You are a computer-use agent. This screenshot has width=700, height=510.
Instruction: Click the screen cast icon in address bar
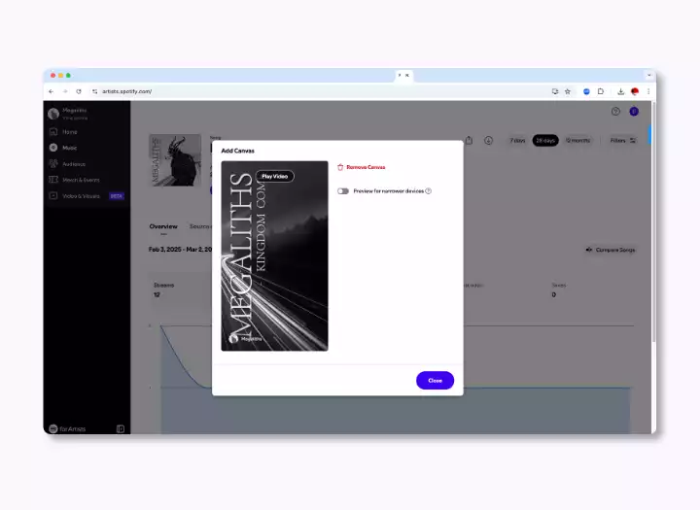coord(555,91)
